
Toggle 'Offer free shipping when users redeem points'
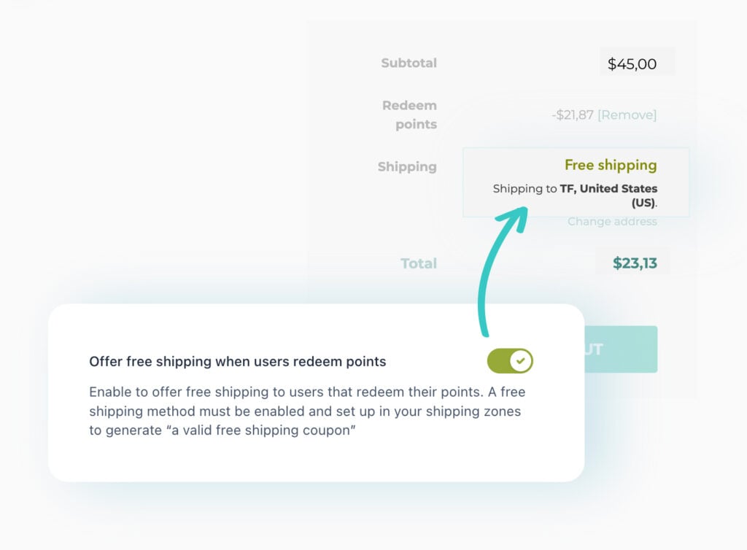(509, 360)
